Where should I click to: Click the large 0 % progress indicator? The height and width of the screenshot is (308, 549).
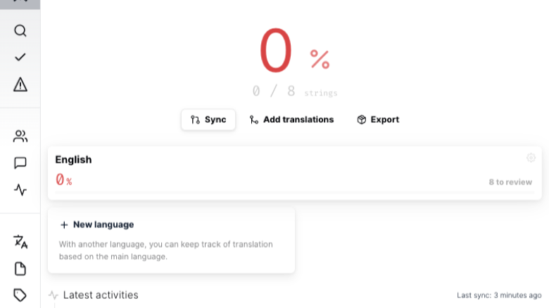point(294,50)
